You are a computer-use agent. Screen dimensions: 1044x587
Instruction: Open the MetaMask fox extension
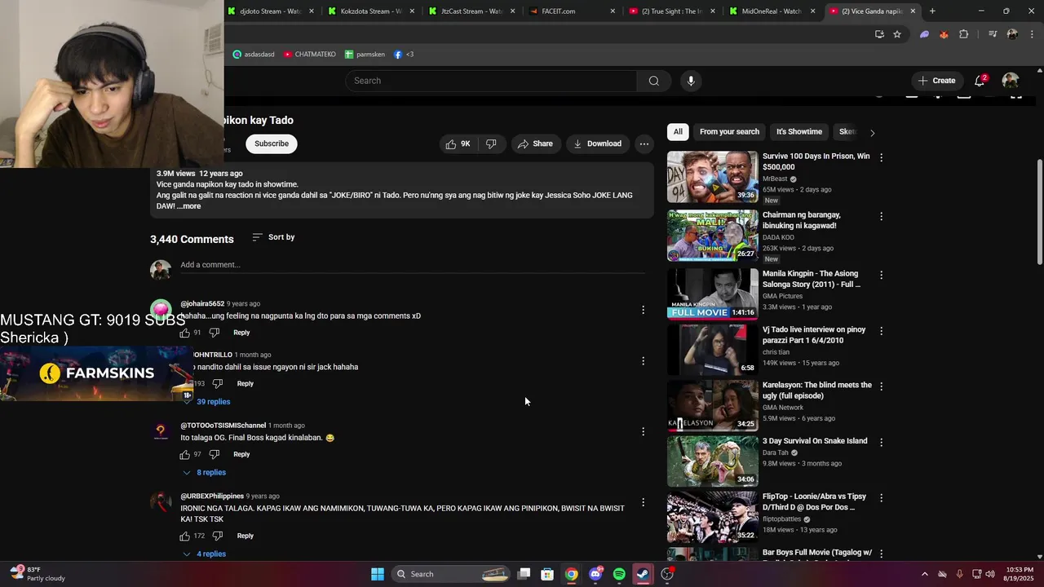click(944, 34)
